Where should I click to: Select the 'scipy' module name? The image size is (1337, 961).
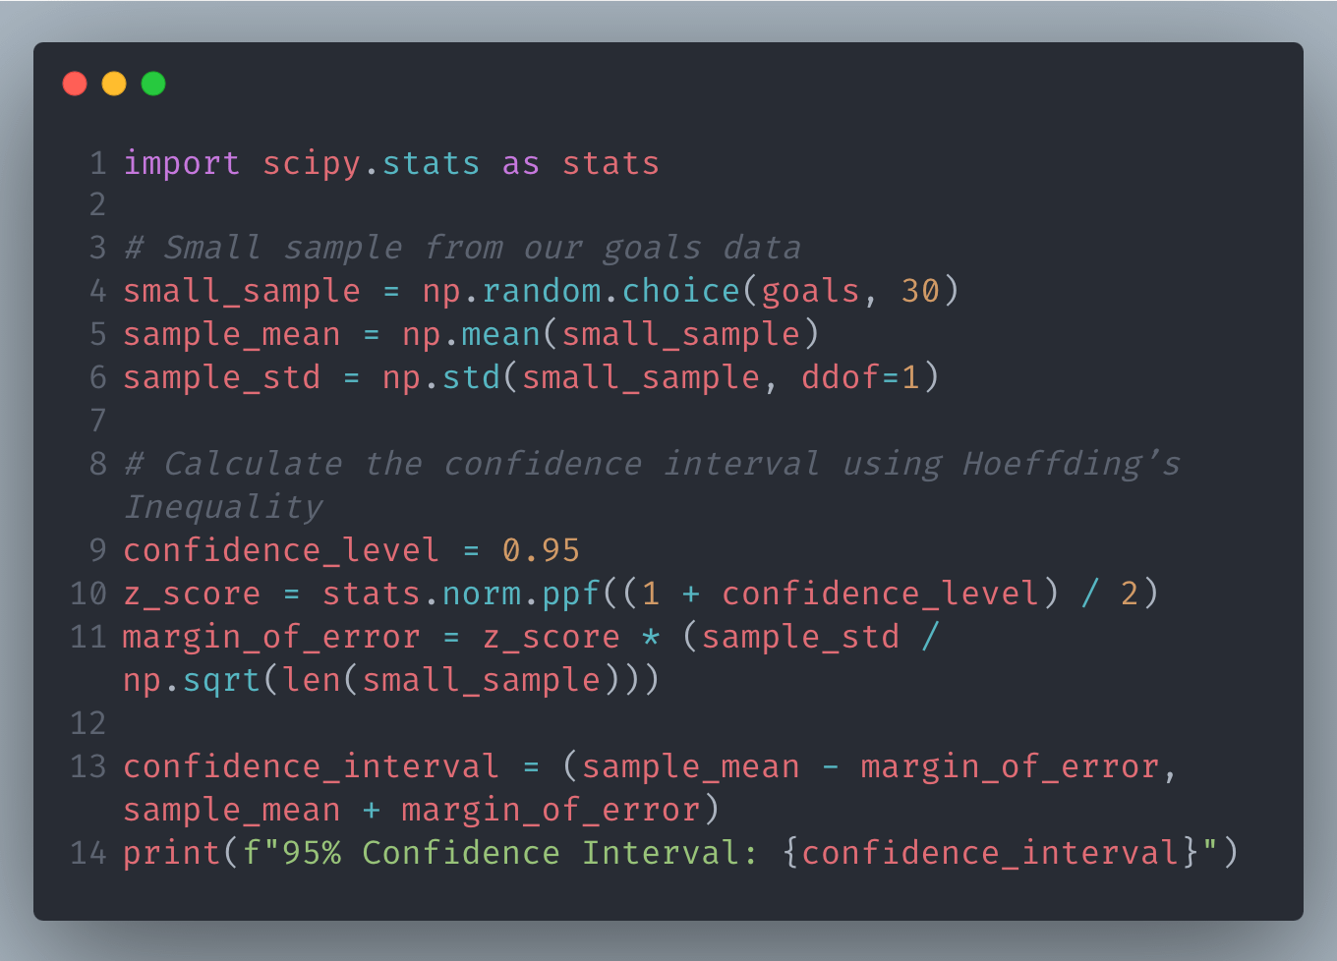pyautogui.click(x=312, y=163)
